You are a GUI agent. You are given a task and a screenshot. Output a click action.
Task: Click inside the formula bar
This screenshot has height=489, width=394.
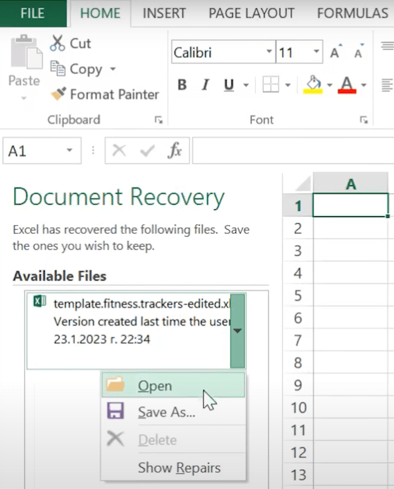[x=293, y=150]
